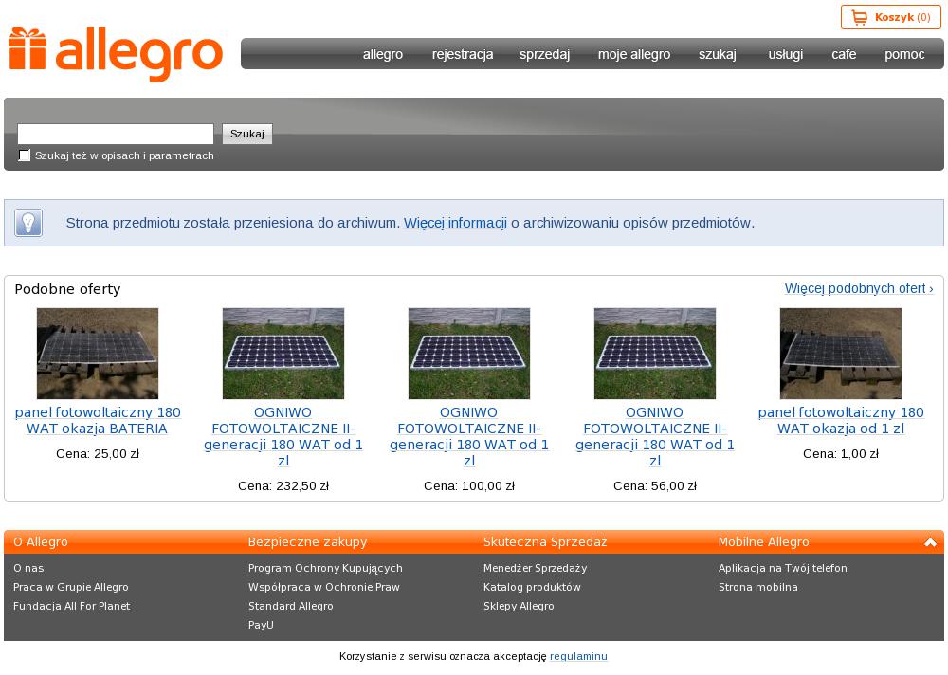Focus the search text field
Screen dimensions: 948x675
116,134
